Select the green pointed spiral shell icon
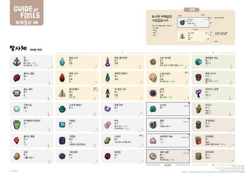Screen dimensions: 245x173 (x=107, y=77)
